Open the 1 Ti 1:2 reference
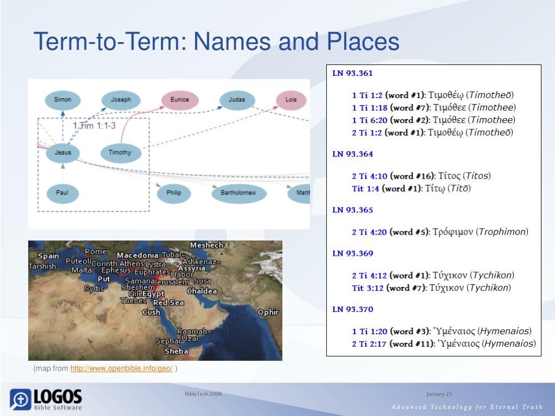Image resolution: width=555 pixels, height=416 pixels. pyautogui.click(x=367, y=95)
